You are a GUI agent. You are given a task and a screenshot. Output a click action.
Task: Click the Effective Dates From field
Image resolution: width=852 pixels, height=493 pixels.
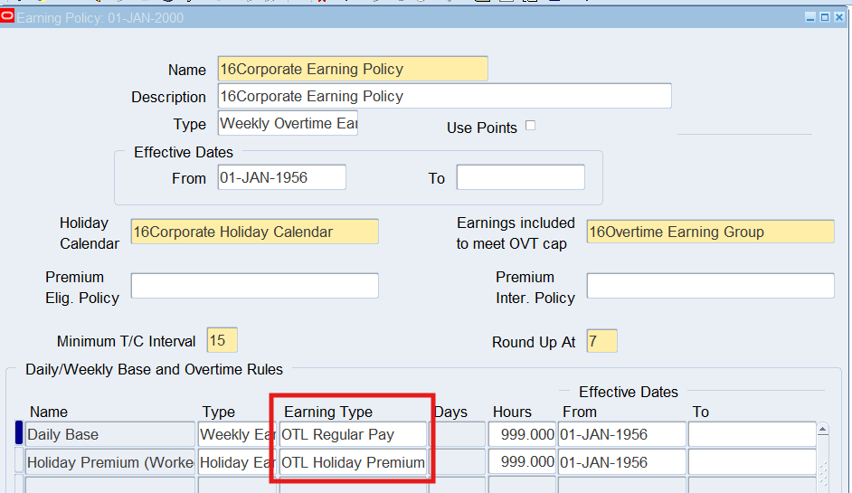pyautogui.click(x=281, y=177)
